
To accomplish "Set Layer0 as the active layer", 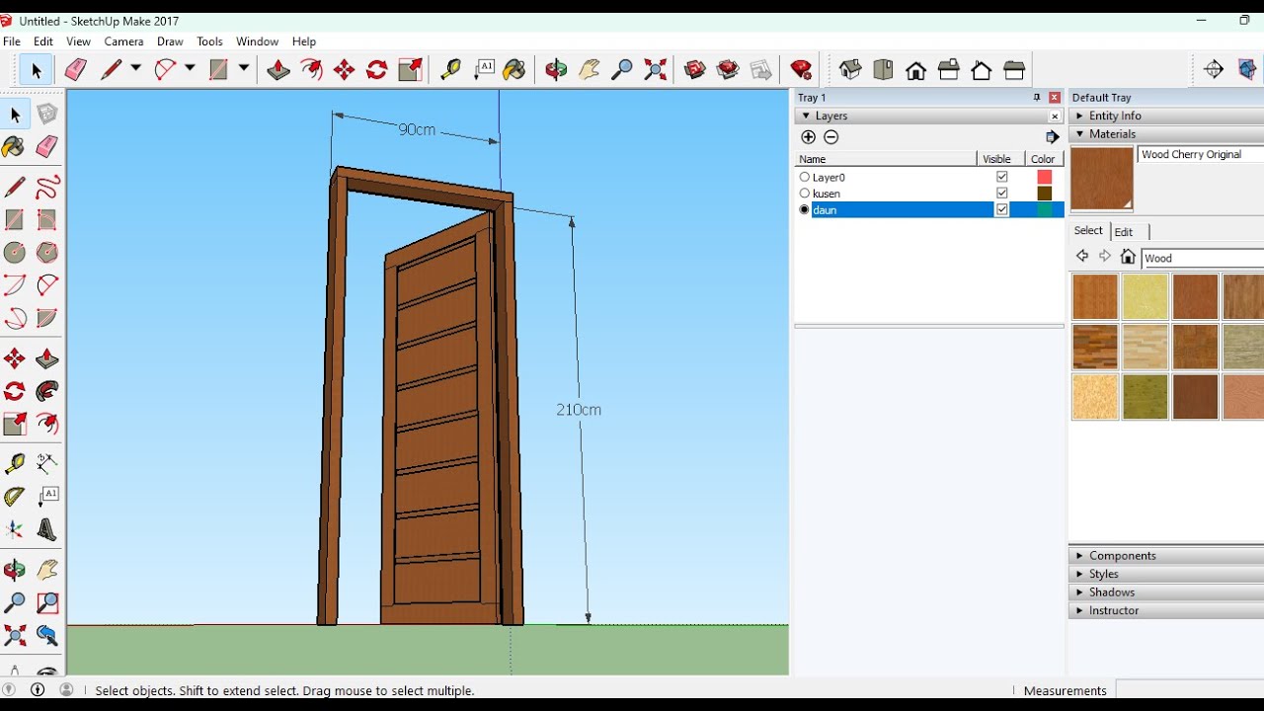I will pos(805,177).
